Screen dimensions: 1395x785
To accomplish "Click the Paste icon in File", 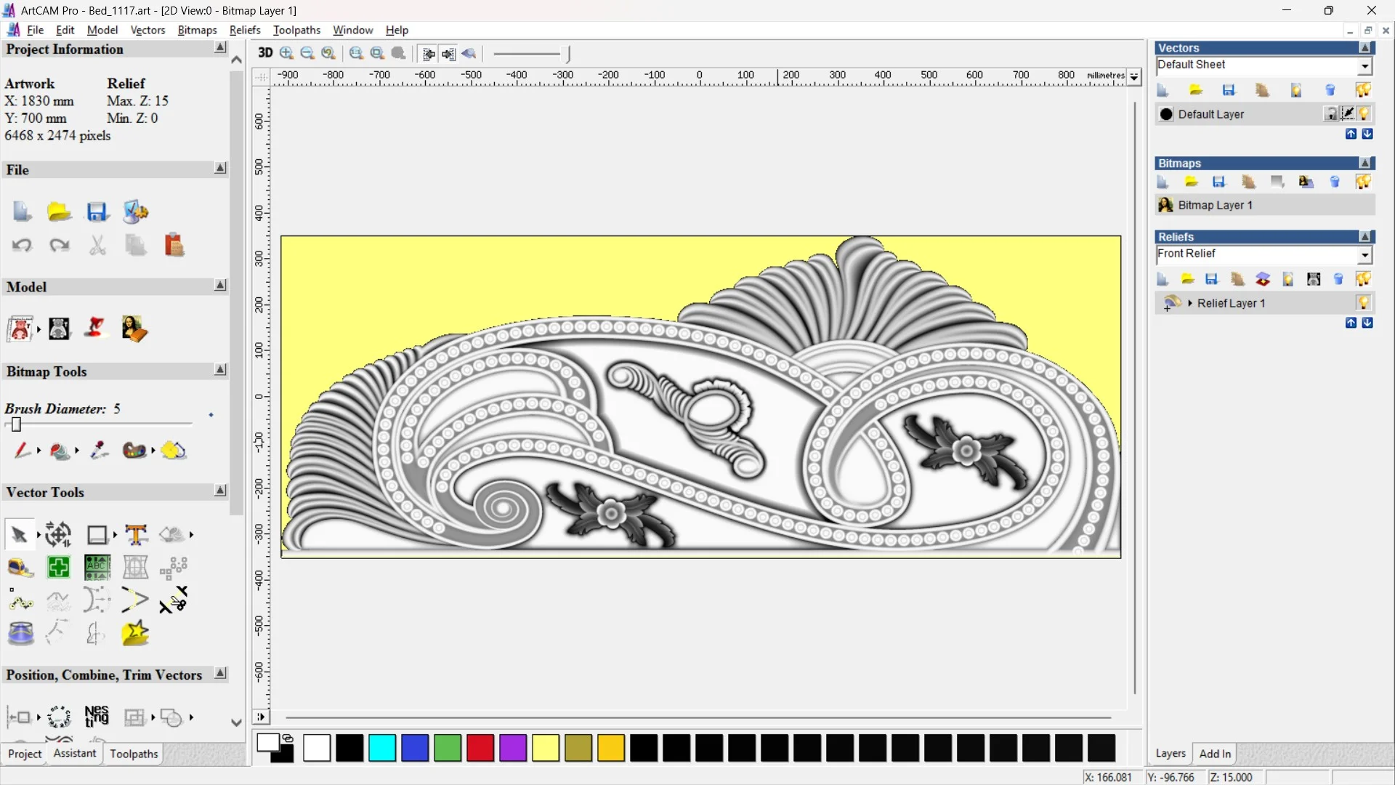I will click(174, 246).
